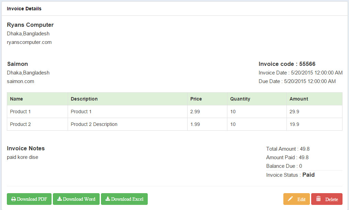Click the Quantity column header
This screenshot has width=349, height=210.
(240, 99)
